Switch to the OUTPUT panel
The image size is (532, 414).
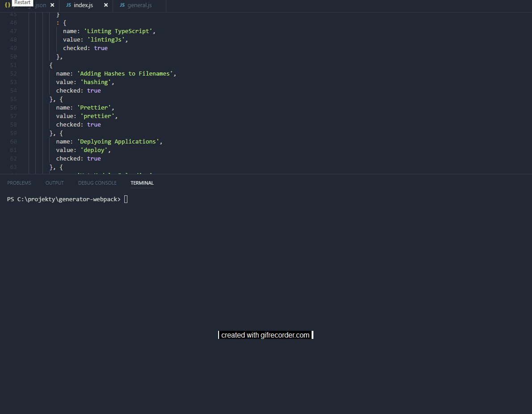[x=55, y=183]
